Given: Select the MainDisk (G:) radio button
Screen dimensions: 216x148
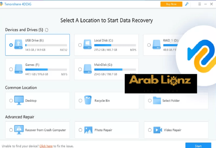Looking at the screenshot, I should [x=80, y=69].
